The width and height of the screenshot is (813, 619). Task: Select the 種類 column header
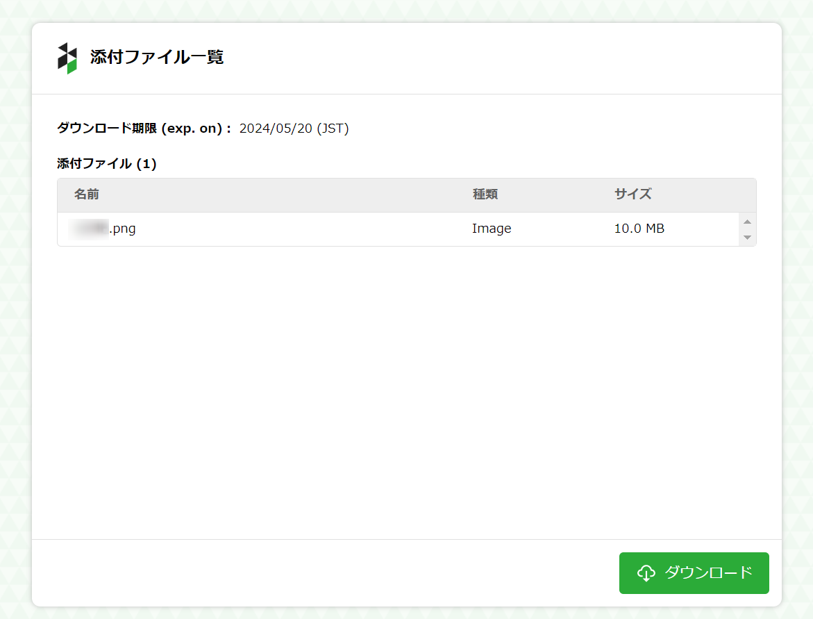point(485,195)
